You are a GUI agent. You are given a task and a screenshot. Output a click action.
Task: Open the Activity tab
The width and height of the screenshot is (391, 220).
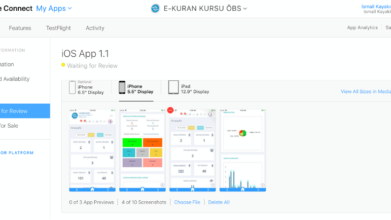pyautogui.click(x=95, y=28)
